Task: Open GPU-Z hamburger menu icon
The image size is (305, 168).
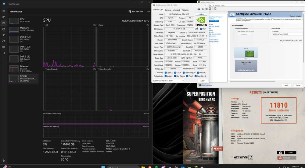Action: click(x=206, y=9)
